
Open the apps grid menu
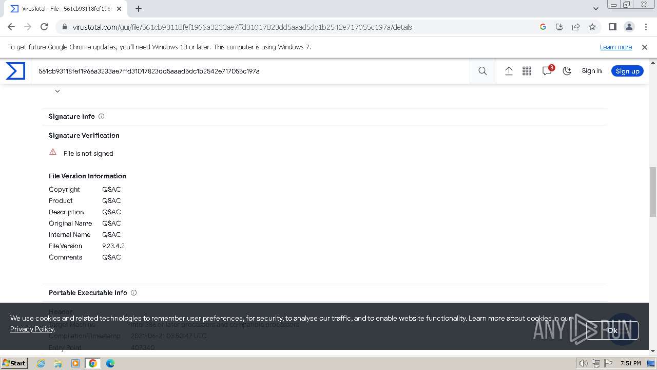527,71
